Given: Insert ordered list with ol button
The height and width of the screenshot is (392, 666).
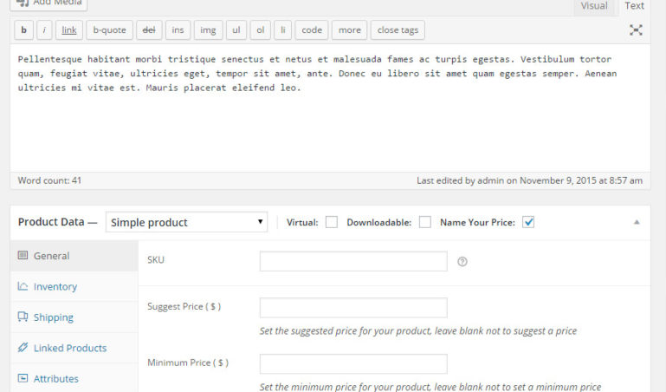Looking at the screenshot, I should (x=261, y=30).
